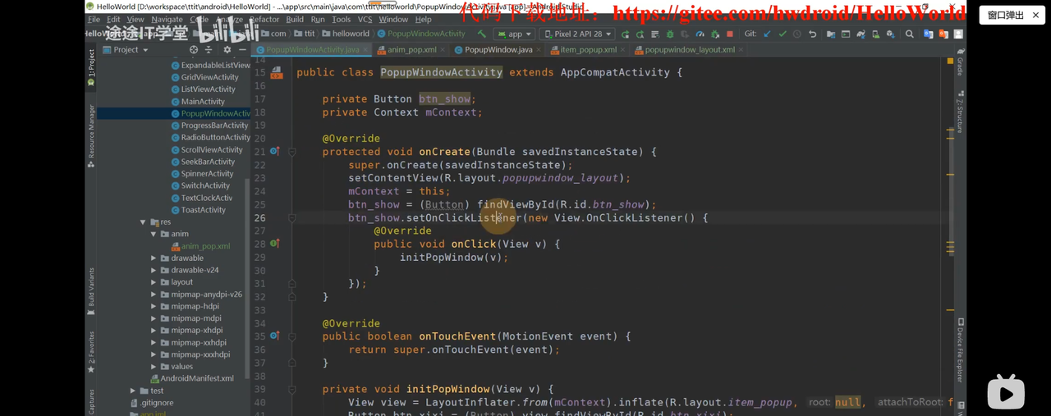
Task: Open the Edit menu
Action: click(x=113, y=20)
